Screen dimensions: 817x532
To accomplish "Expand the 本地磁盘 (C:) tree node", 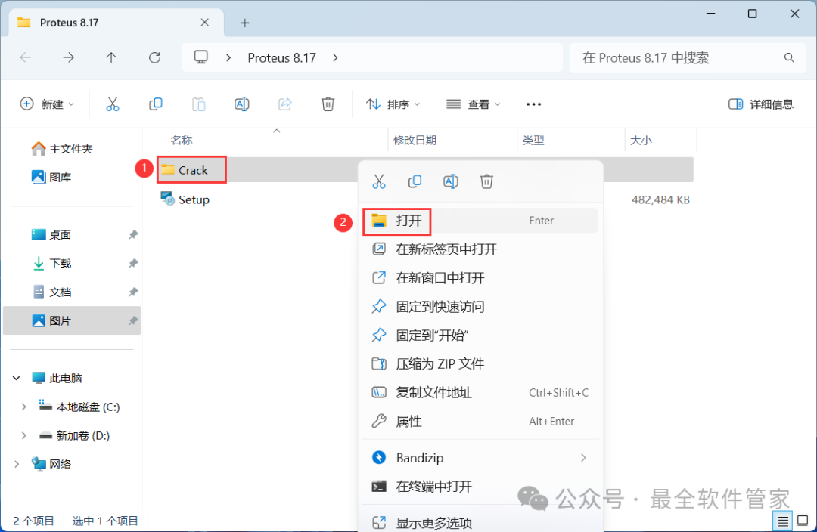I will (23, 407).
